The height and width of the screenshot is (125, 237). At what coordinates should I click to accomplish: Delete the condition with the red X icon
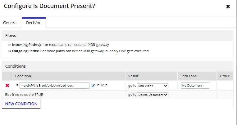[x=7, y=85]
